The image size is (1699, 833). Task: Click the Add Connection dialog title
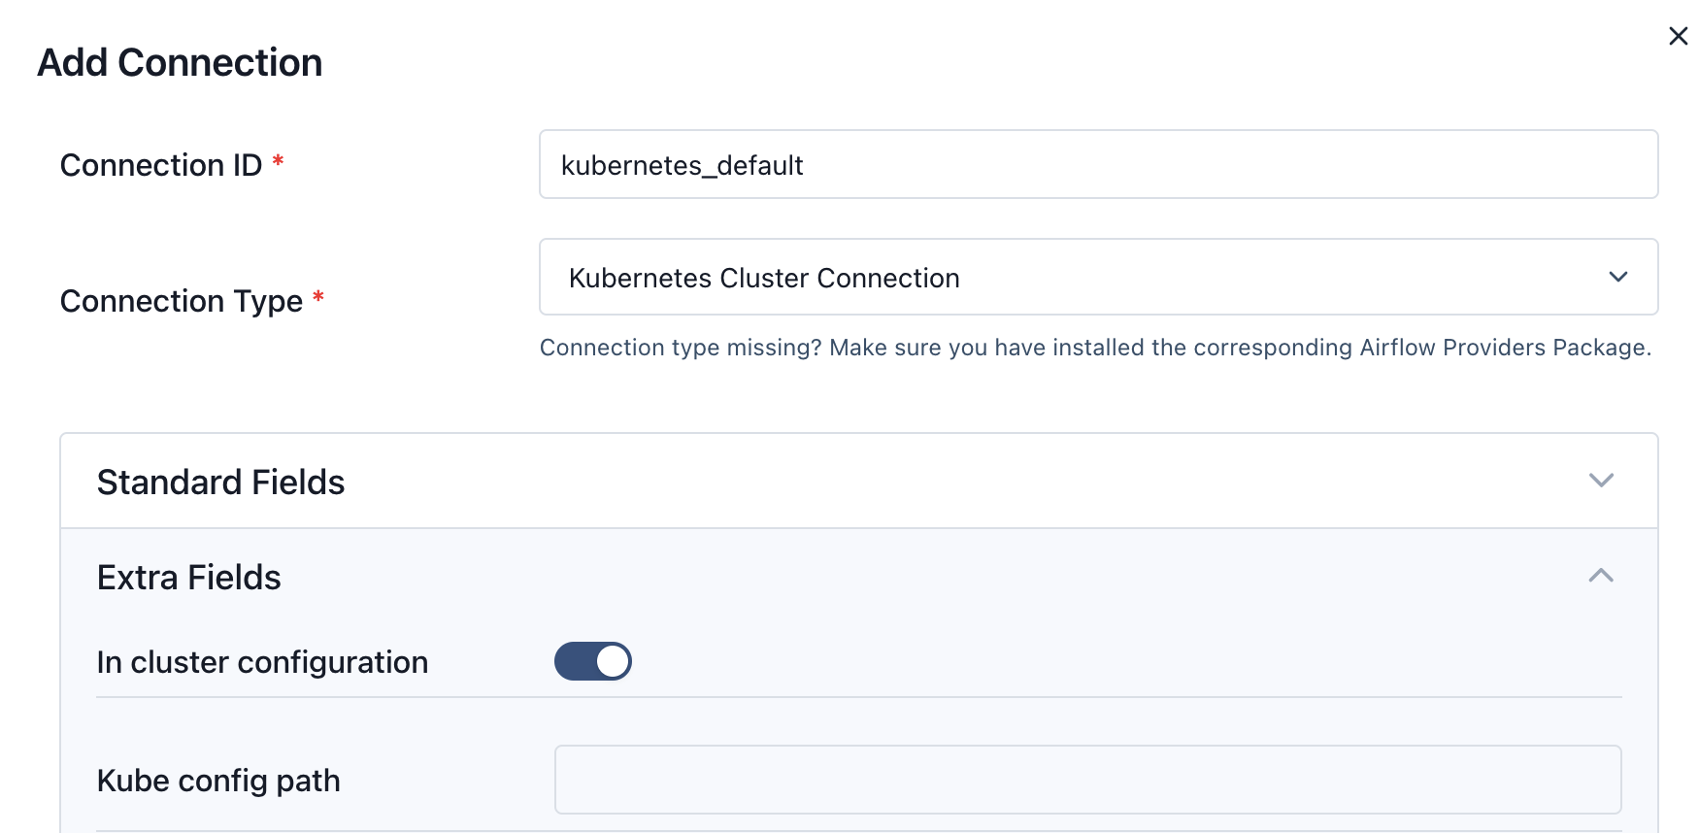[x=180, y=62]
